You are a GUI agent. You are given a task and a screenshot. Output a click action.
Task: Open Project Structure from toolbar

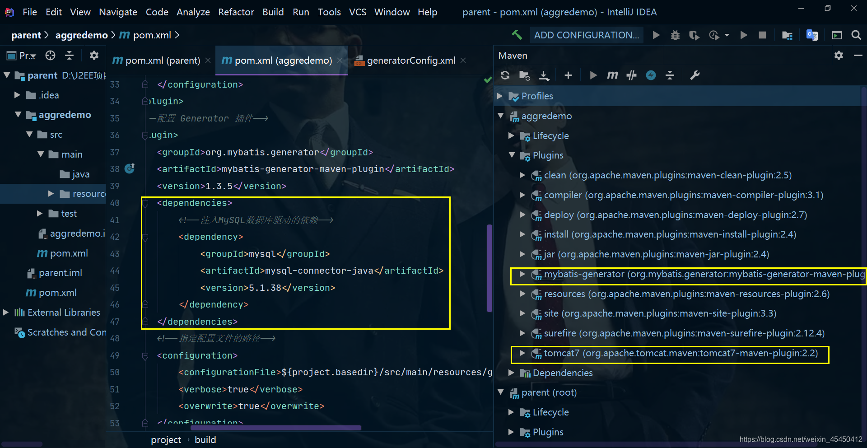787,35
